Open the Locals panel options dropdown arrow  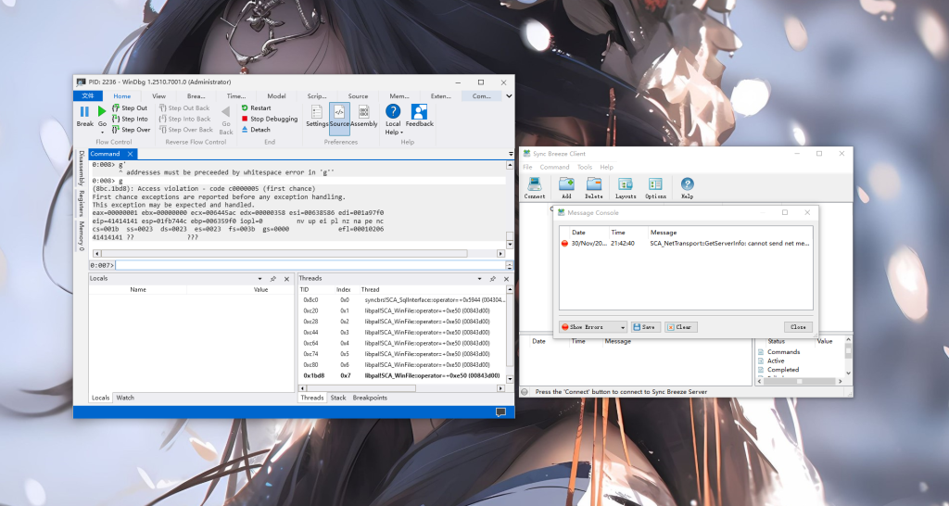259,278
